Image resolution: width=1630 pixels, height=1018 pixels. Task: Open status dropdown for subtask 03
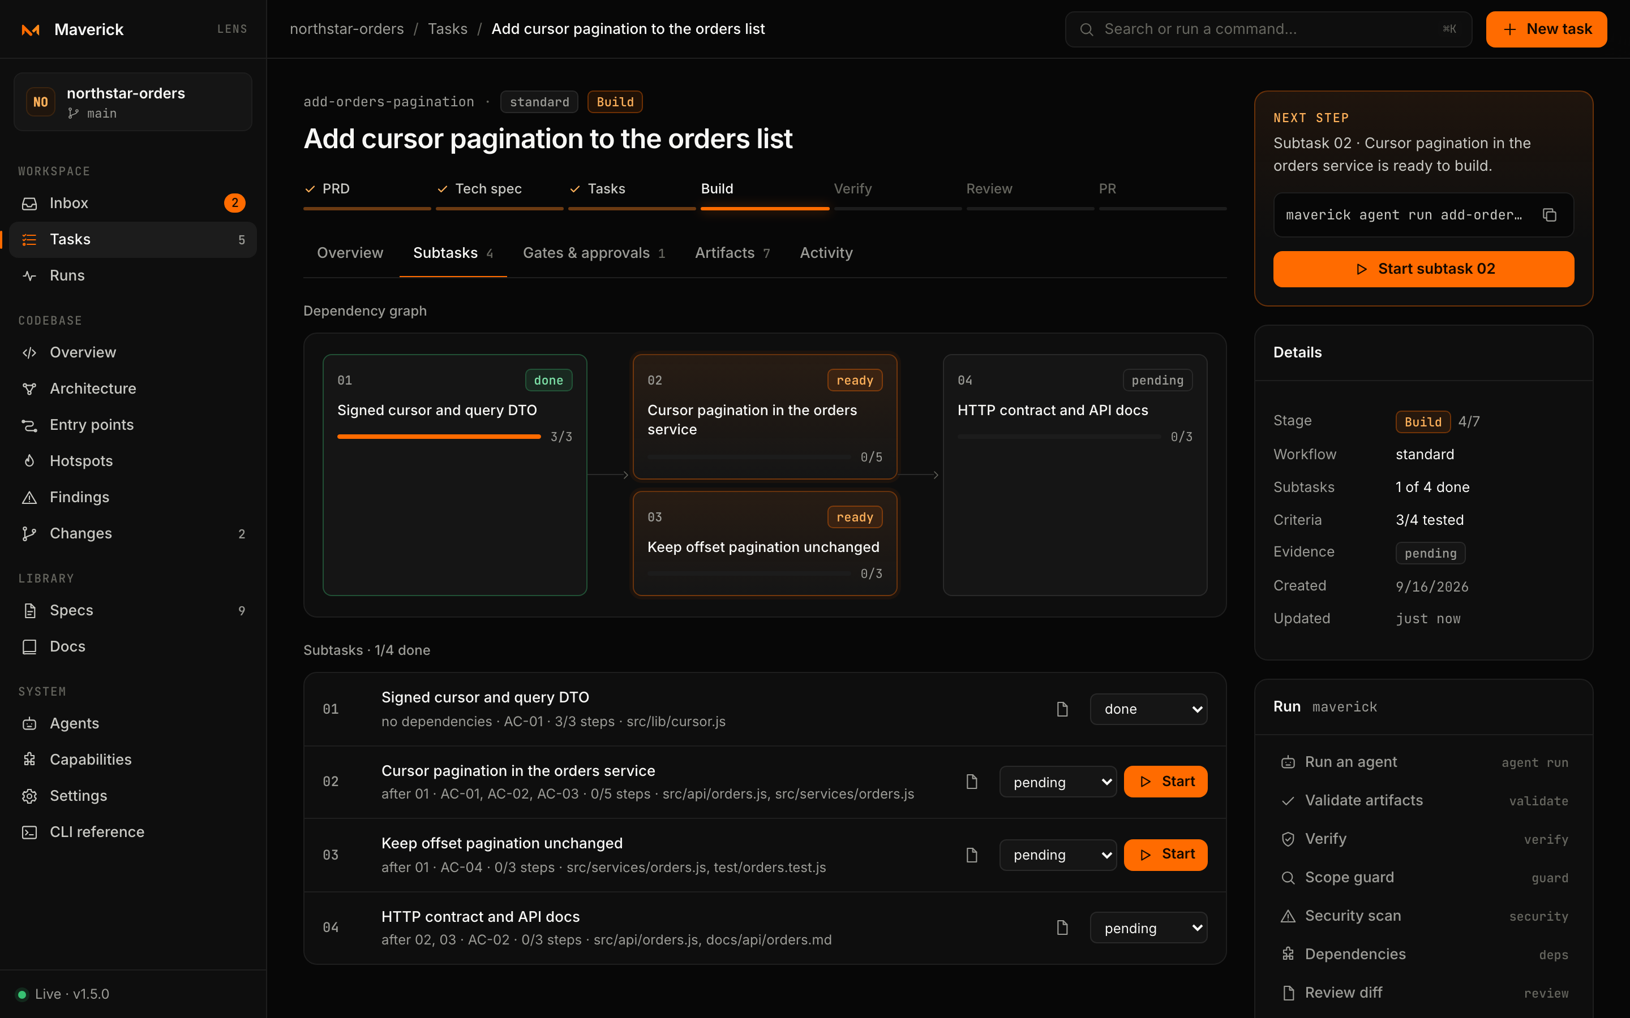click(x=1057, y=855)
